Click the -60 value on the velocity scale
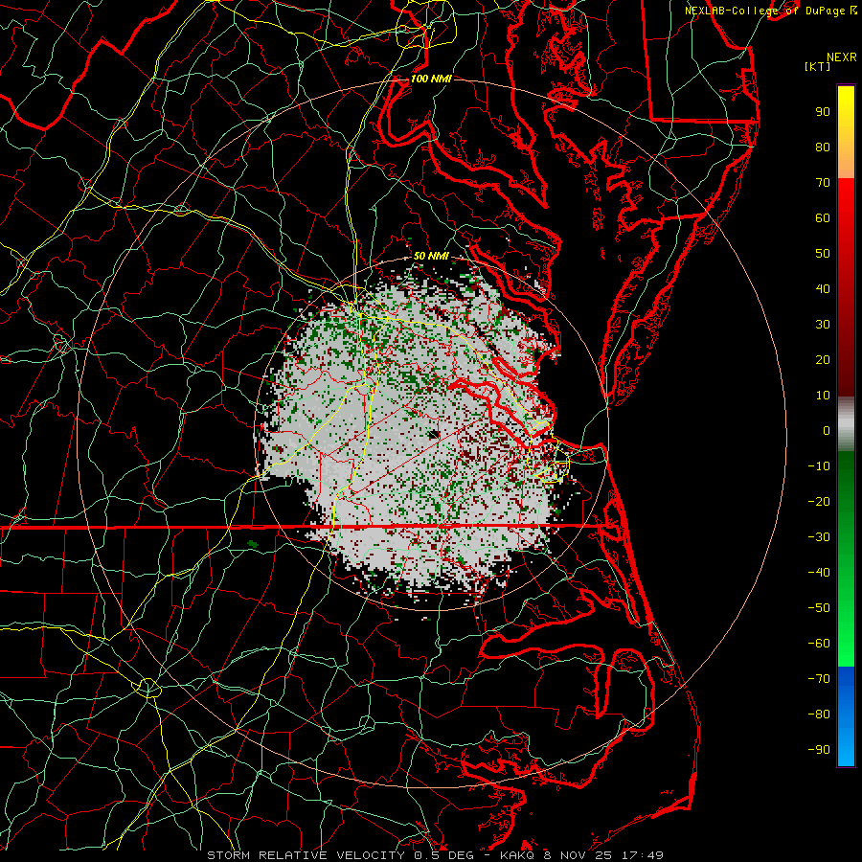862x862 pixels. [x=819, y=644]
